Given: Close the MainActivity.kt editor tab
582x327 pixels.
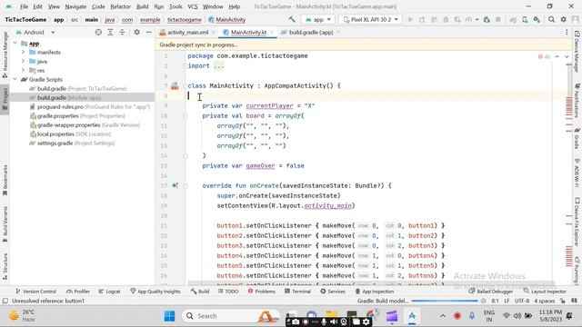Looking at the screenshot, I should click(272, 33).
